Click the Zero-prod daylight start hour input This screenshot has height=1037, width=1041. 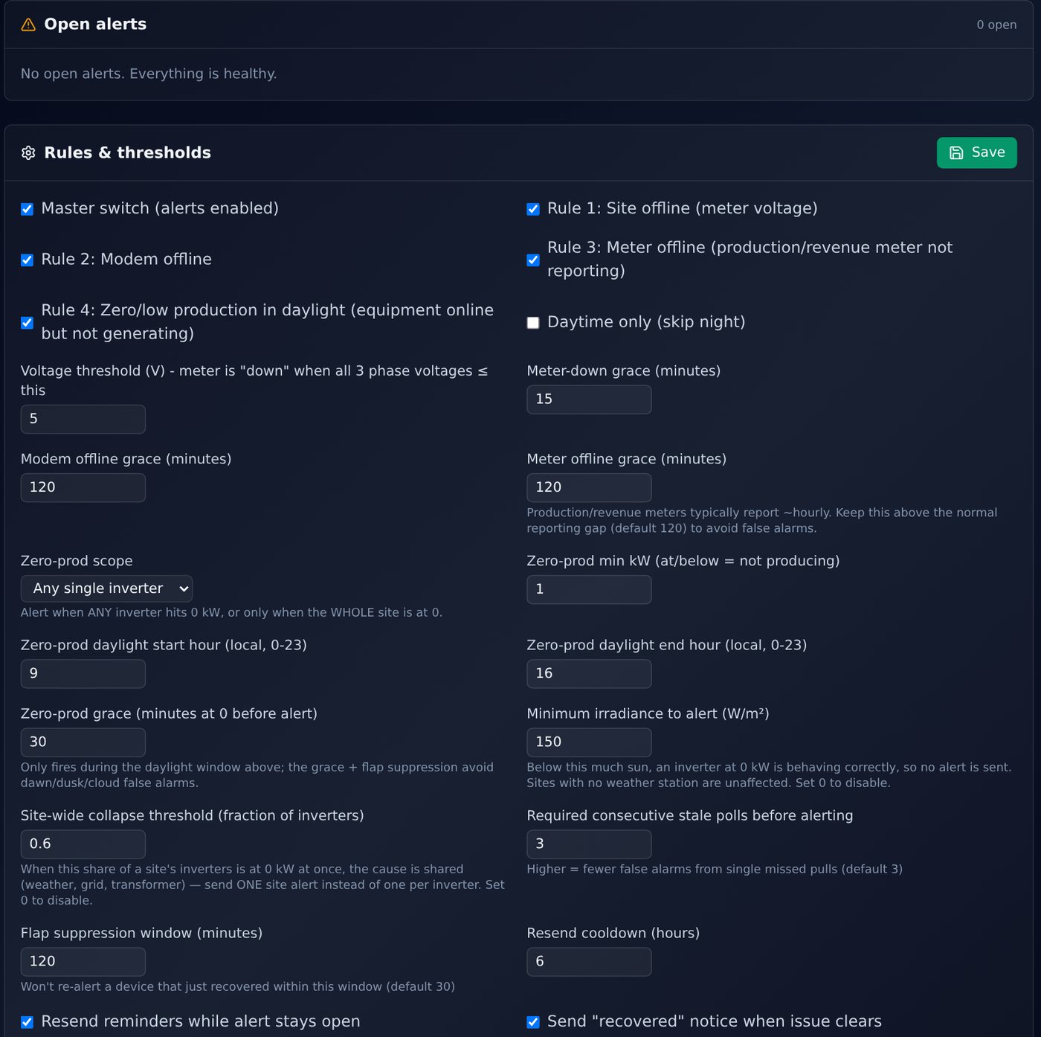(x=83, y=673)
